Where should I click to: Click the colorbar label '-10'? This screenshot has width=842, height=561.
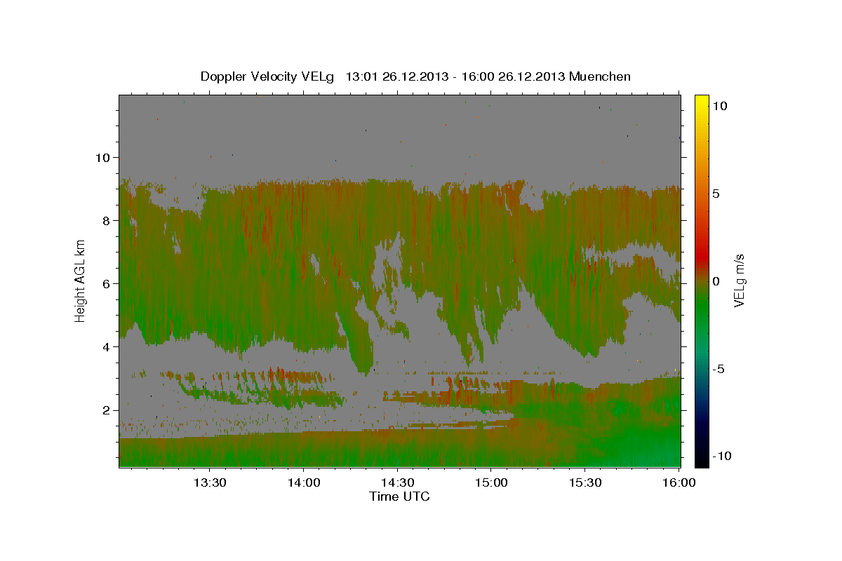(x=722, y=456)
